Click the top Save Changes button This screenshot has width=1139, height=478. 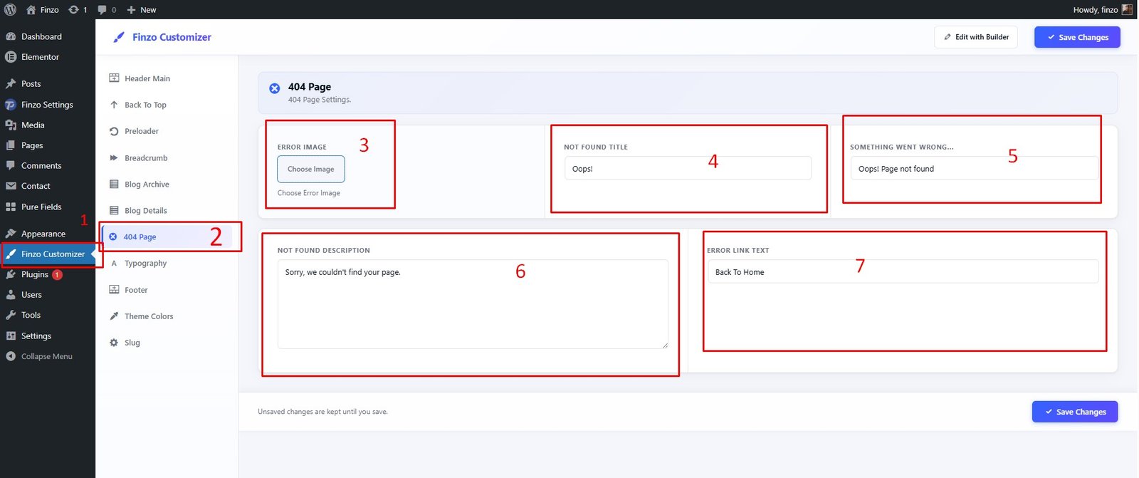pyautogui.click(x=1077, y=37)
